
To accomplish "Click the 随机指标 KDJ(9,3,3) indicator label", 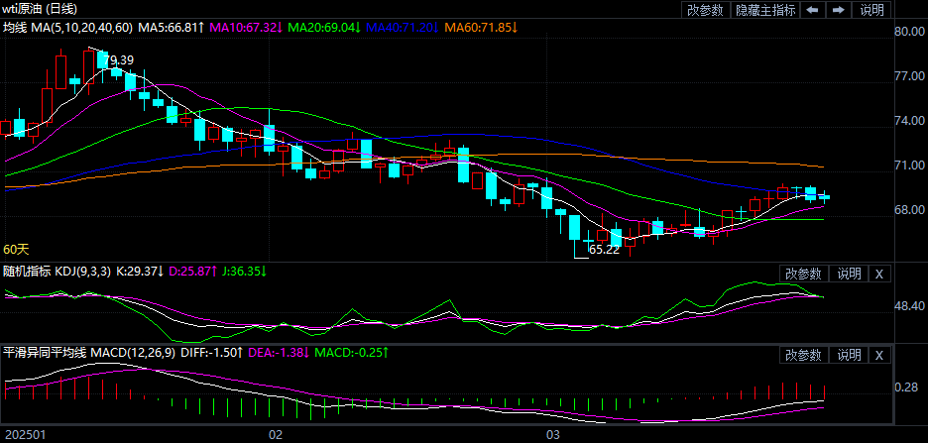I will tap(58, 271).
